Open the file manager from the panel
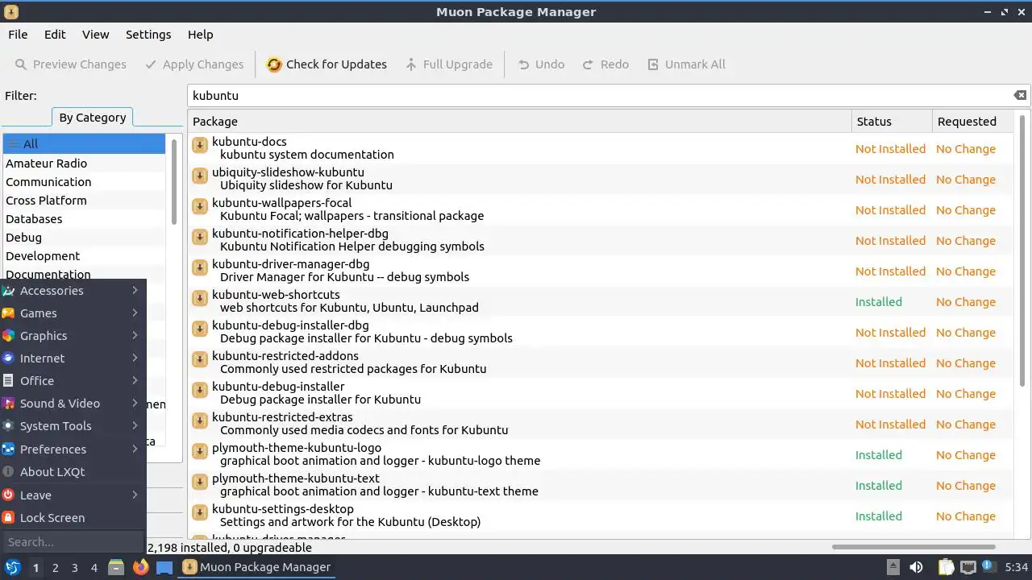This screenshot has height=580, width=1032. pyautogui.click(x=116, y=567)
